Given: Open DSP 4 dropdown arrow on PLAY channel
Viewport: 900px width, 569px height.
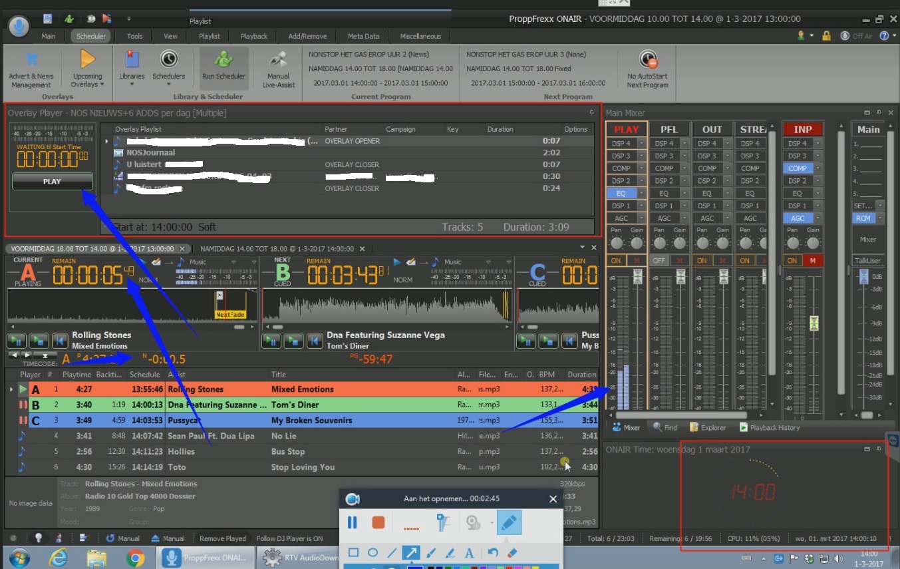Looking at the screenshot, I should tap(641, 143).
